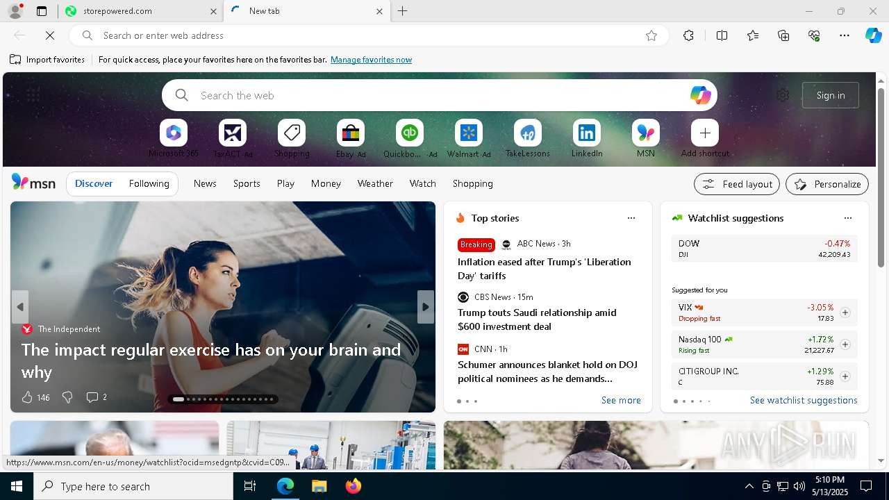Go to Watch section

423,183
